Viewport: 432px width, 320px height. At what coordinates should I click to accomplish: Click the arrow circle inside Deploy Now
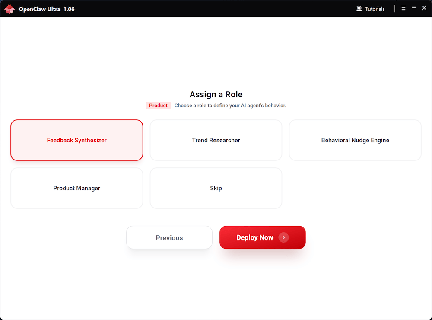coord(283,237)
